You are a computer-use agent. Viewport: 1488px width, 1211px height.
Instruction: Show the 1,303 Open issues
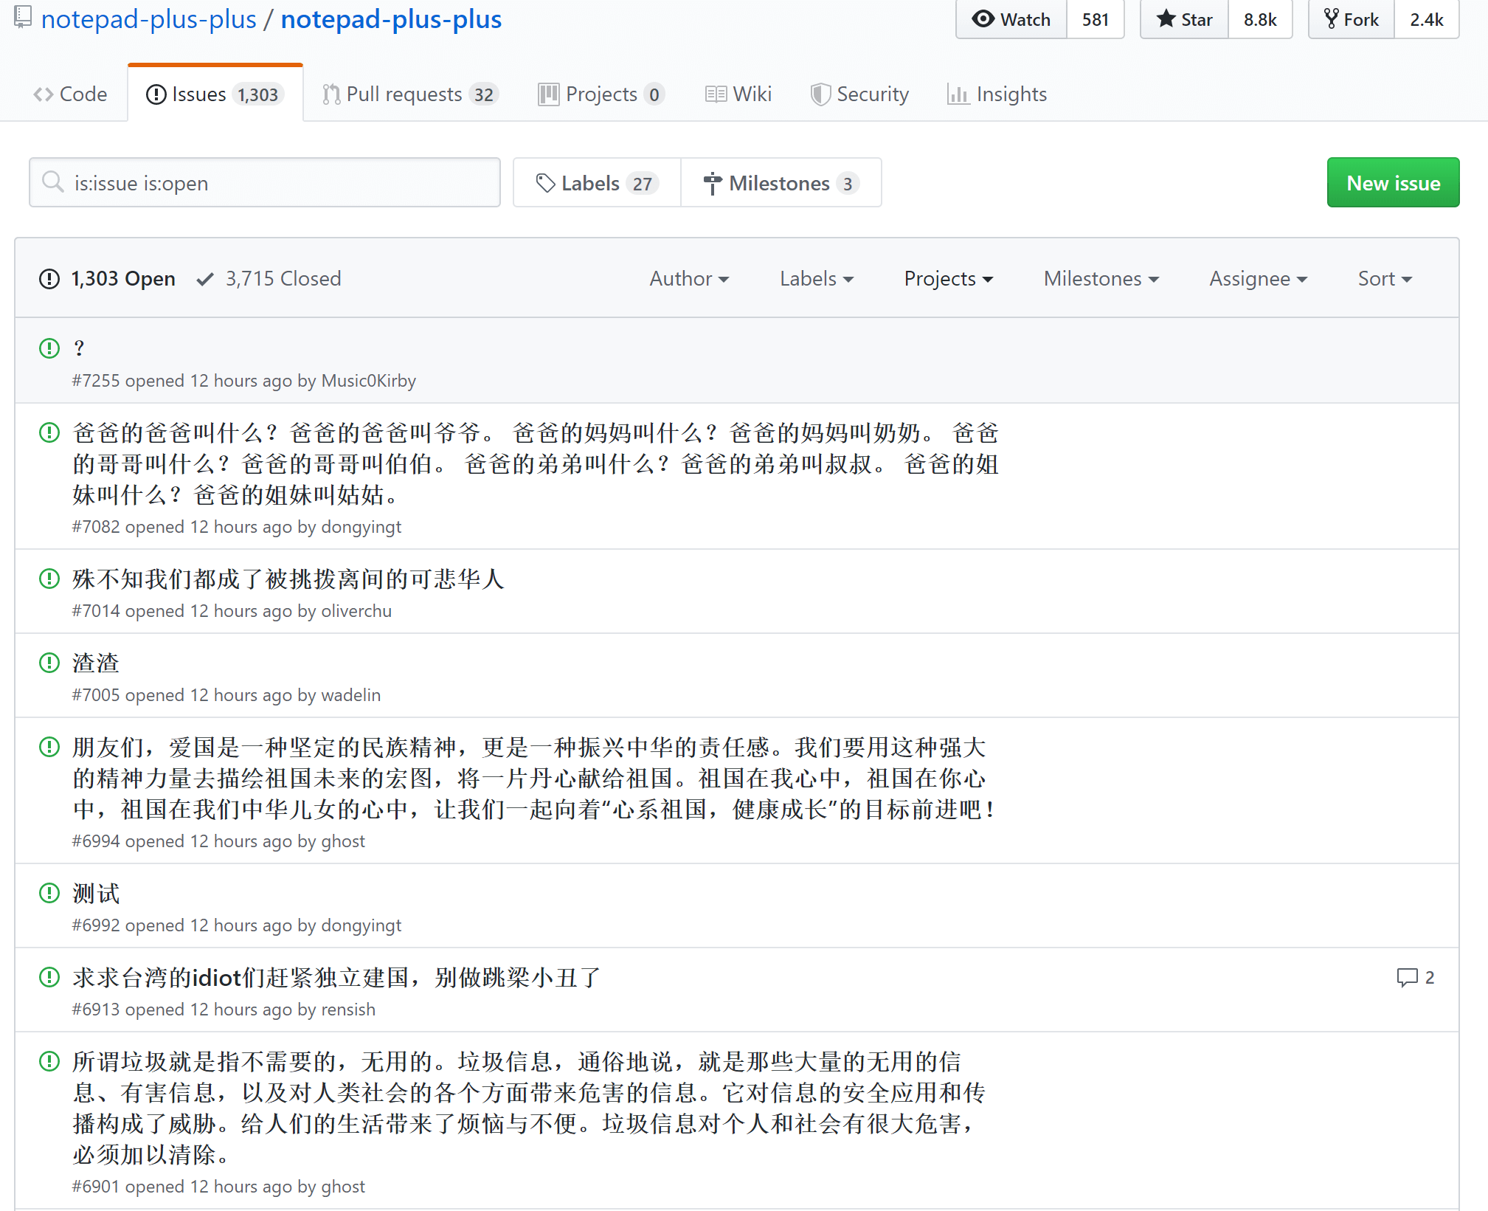click(x=108, y=279)
